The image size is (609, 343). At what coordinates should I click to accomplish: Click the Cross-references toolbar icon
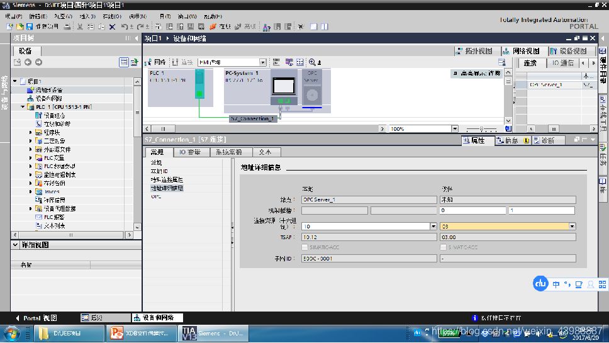(x=301, y=27)
